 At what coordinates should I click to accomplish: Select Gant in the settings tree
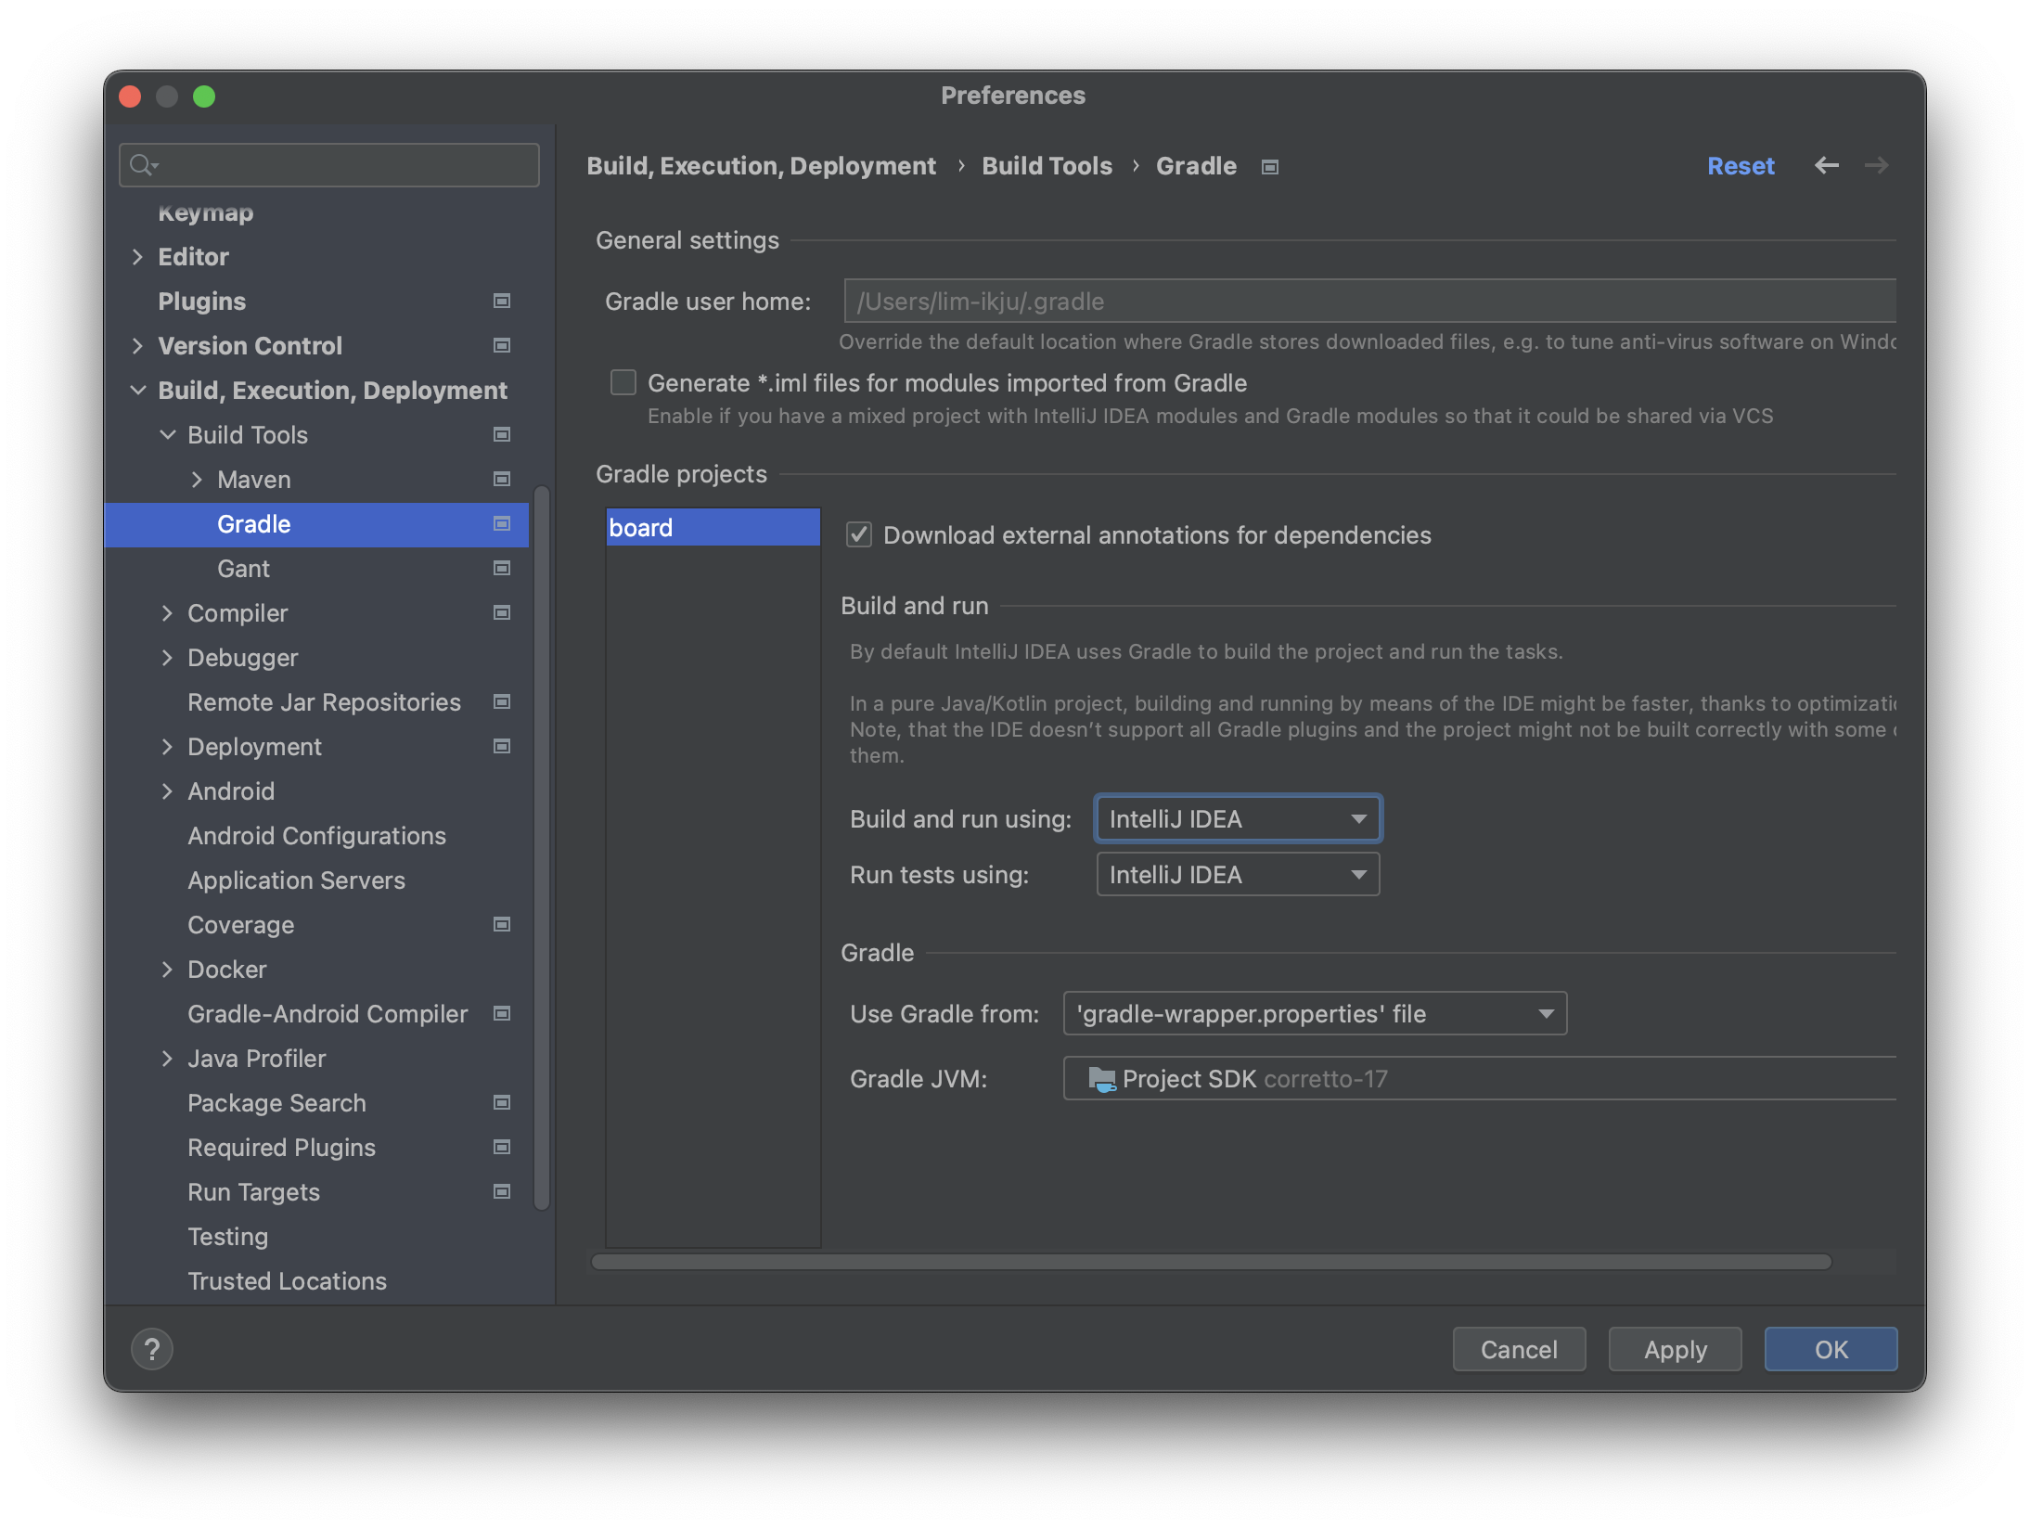tap(243, 568)
